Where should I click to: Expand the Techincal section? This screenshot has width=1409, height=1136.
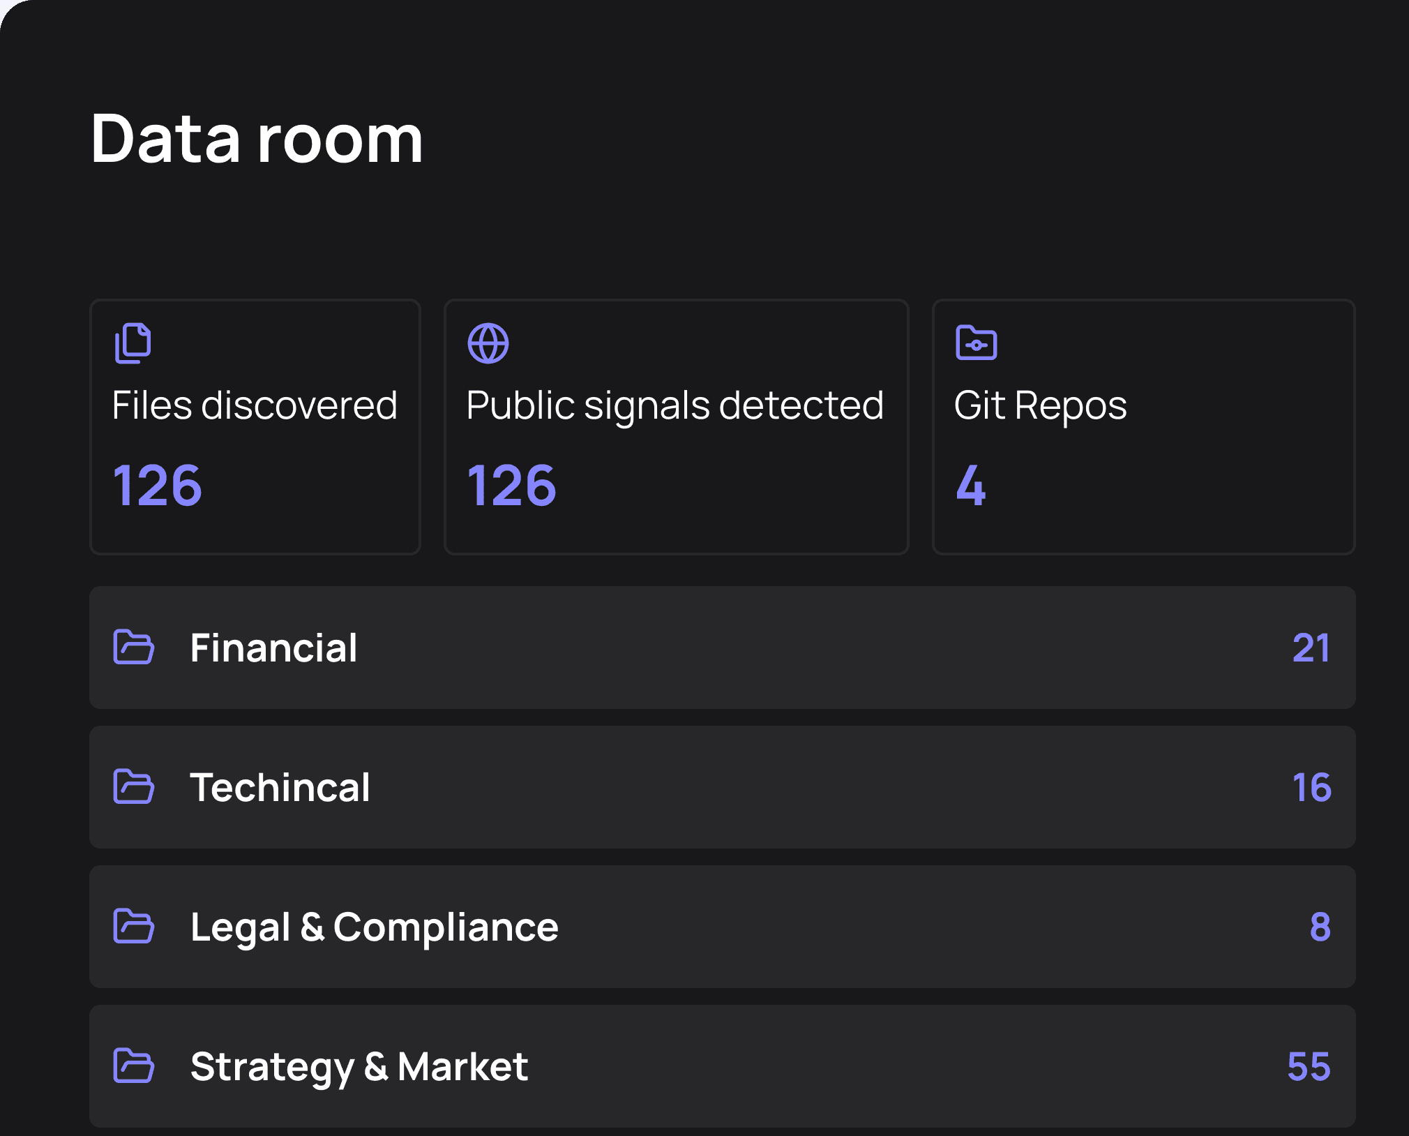click(x=722, y=788)
